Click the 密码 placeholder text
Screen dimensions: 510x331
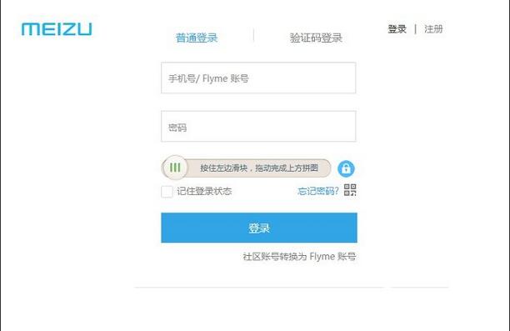point(177,128)
